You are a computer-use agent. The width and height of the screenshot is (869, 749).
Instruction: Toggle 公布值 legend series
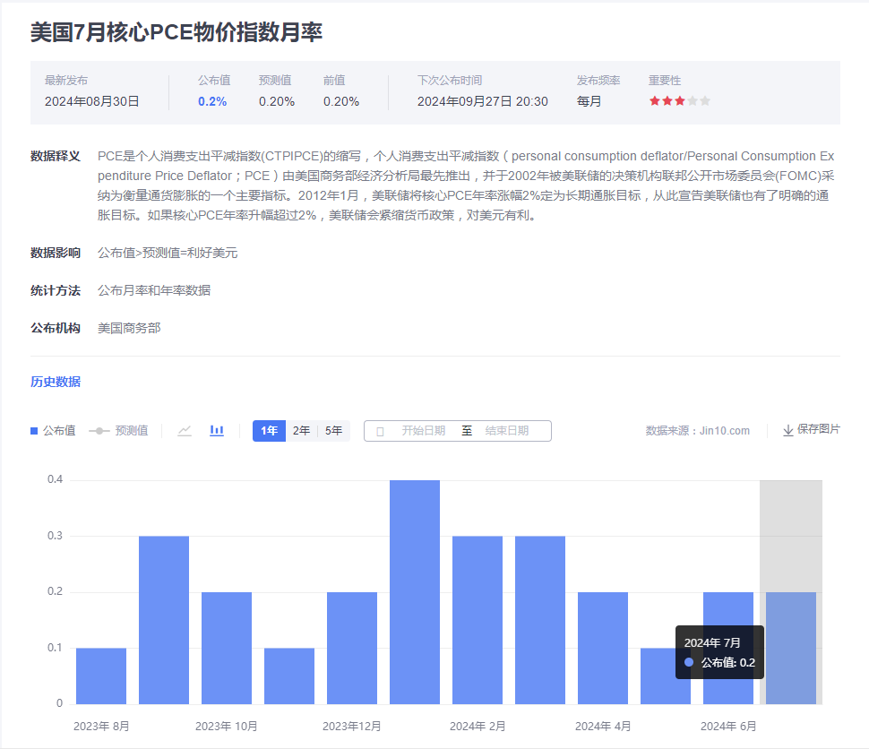tap(53, 431)
